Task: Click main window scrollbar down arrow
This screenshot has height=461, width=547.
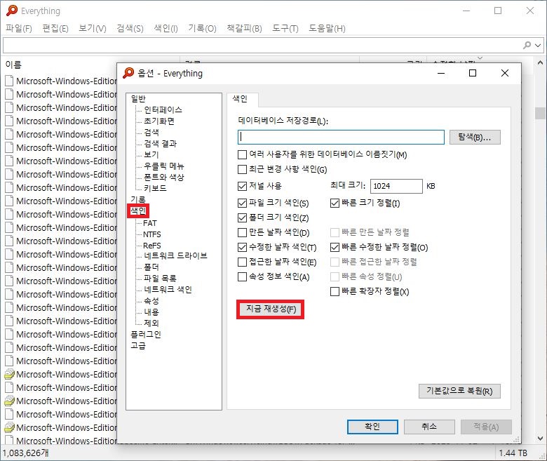Action: (540, 439)
